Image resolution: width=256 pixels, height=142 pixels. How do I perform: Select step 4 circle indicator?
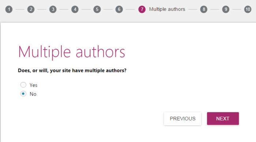(75, 9)
